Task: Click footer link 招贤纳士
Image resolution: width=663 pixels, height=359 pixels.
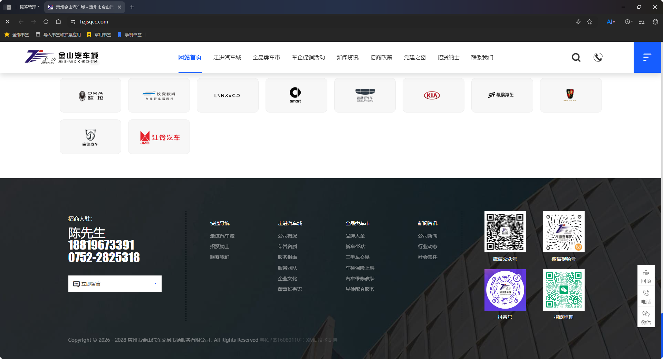Action: [220, 246]
